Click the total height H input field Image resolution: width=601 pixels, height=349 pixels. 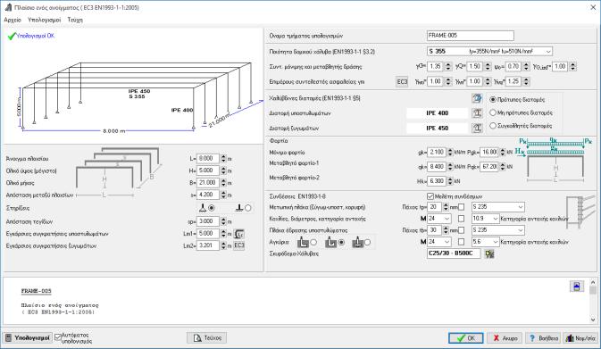(x=208, y=170)
